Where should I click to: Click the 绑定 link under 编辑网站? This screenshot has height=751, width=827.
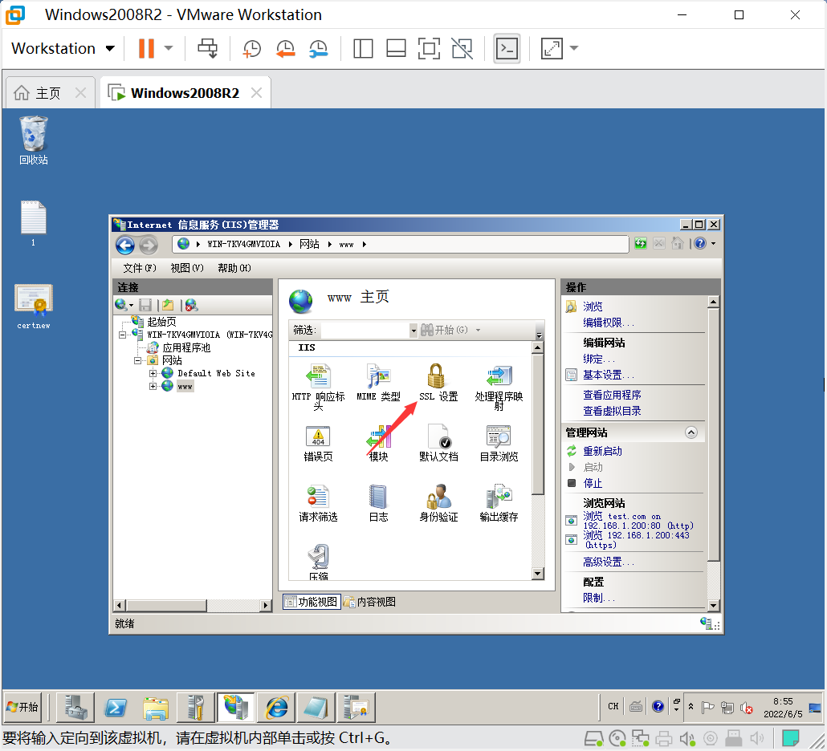click(599, 359)
